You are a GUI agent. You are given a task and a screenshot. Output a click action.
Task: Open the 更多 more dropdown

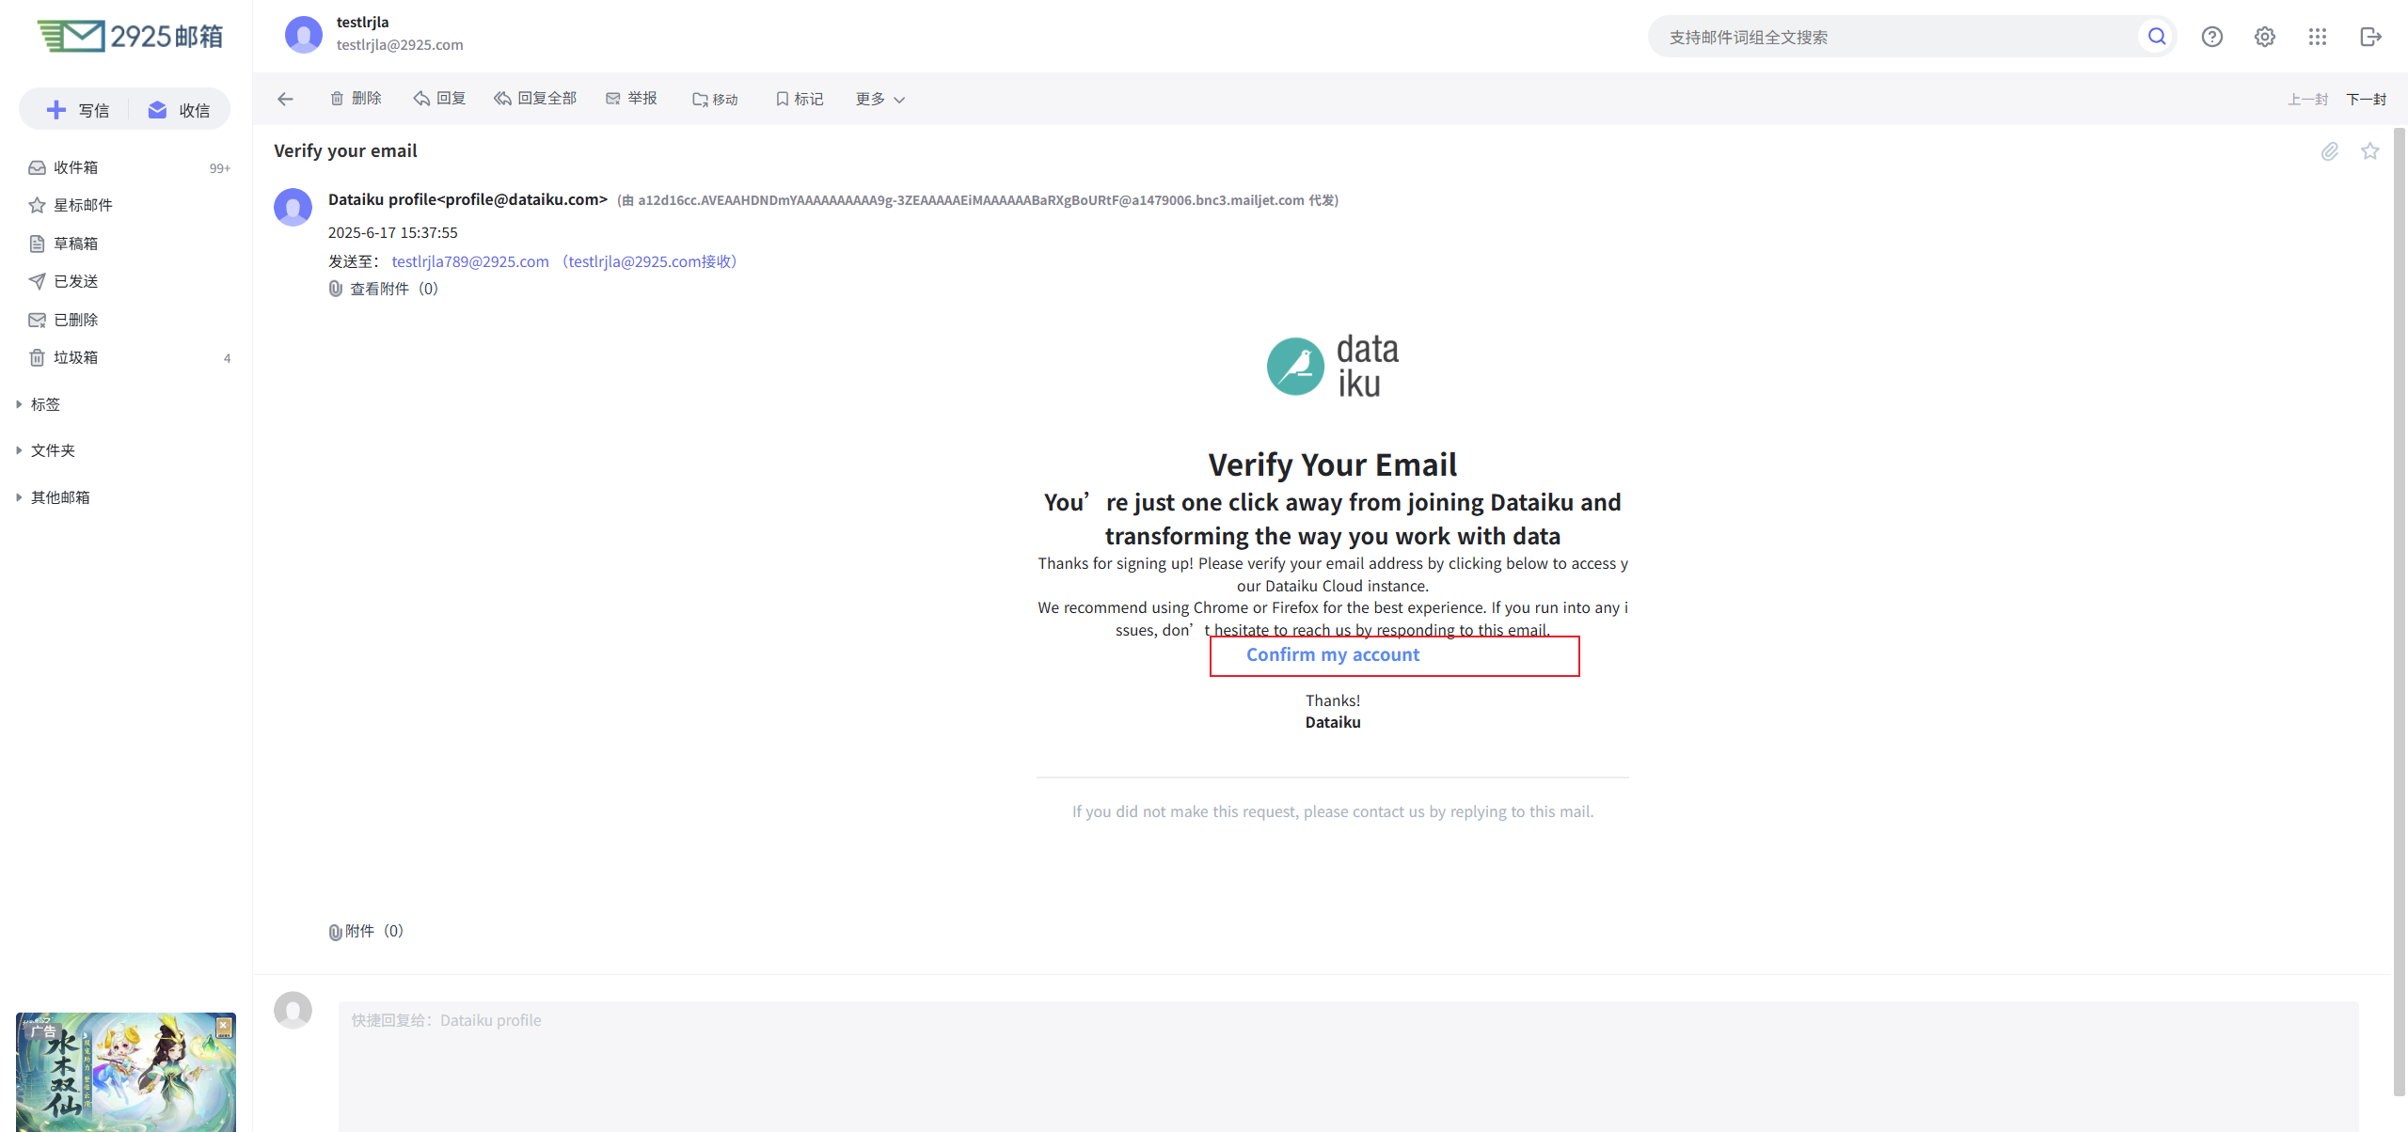click(879, 99)
